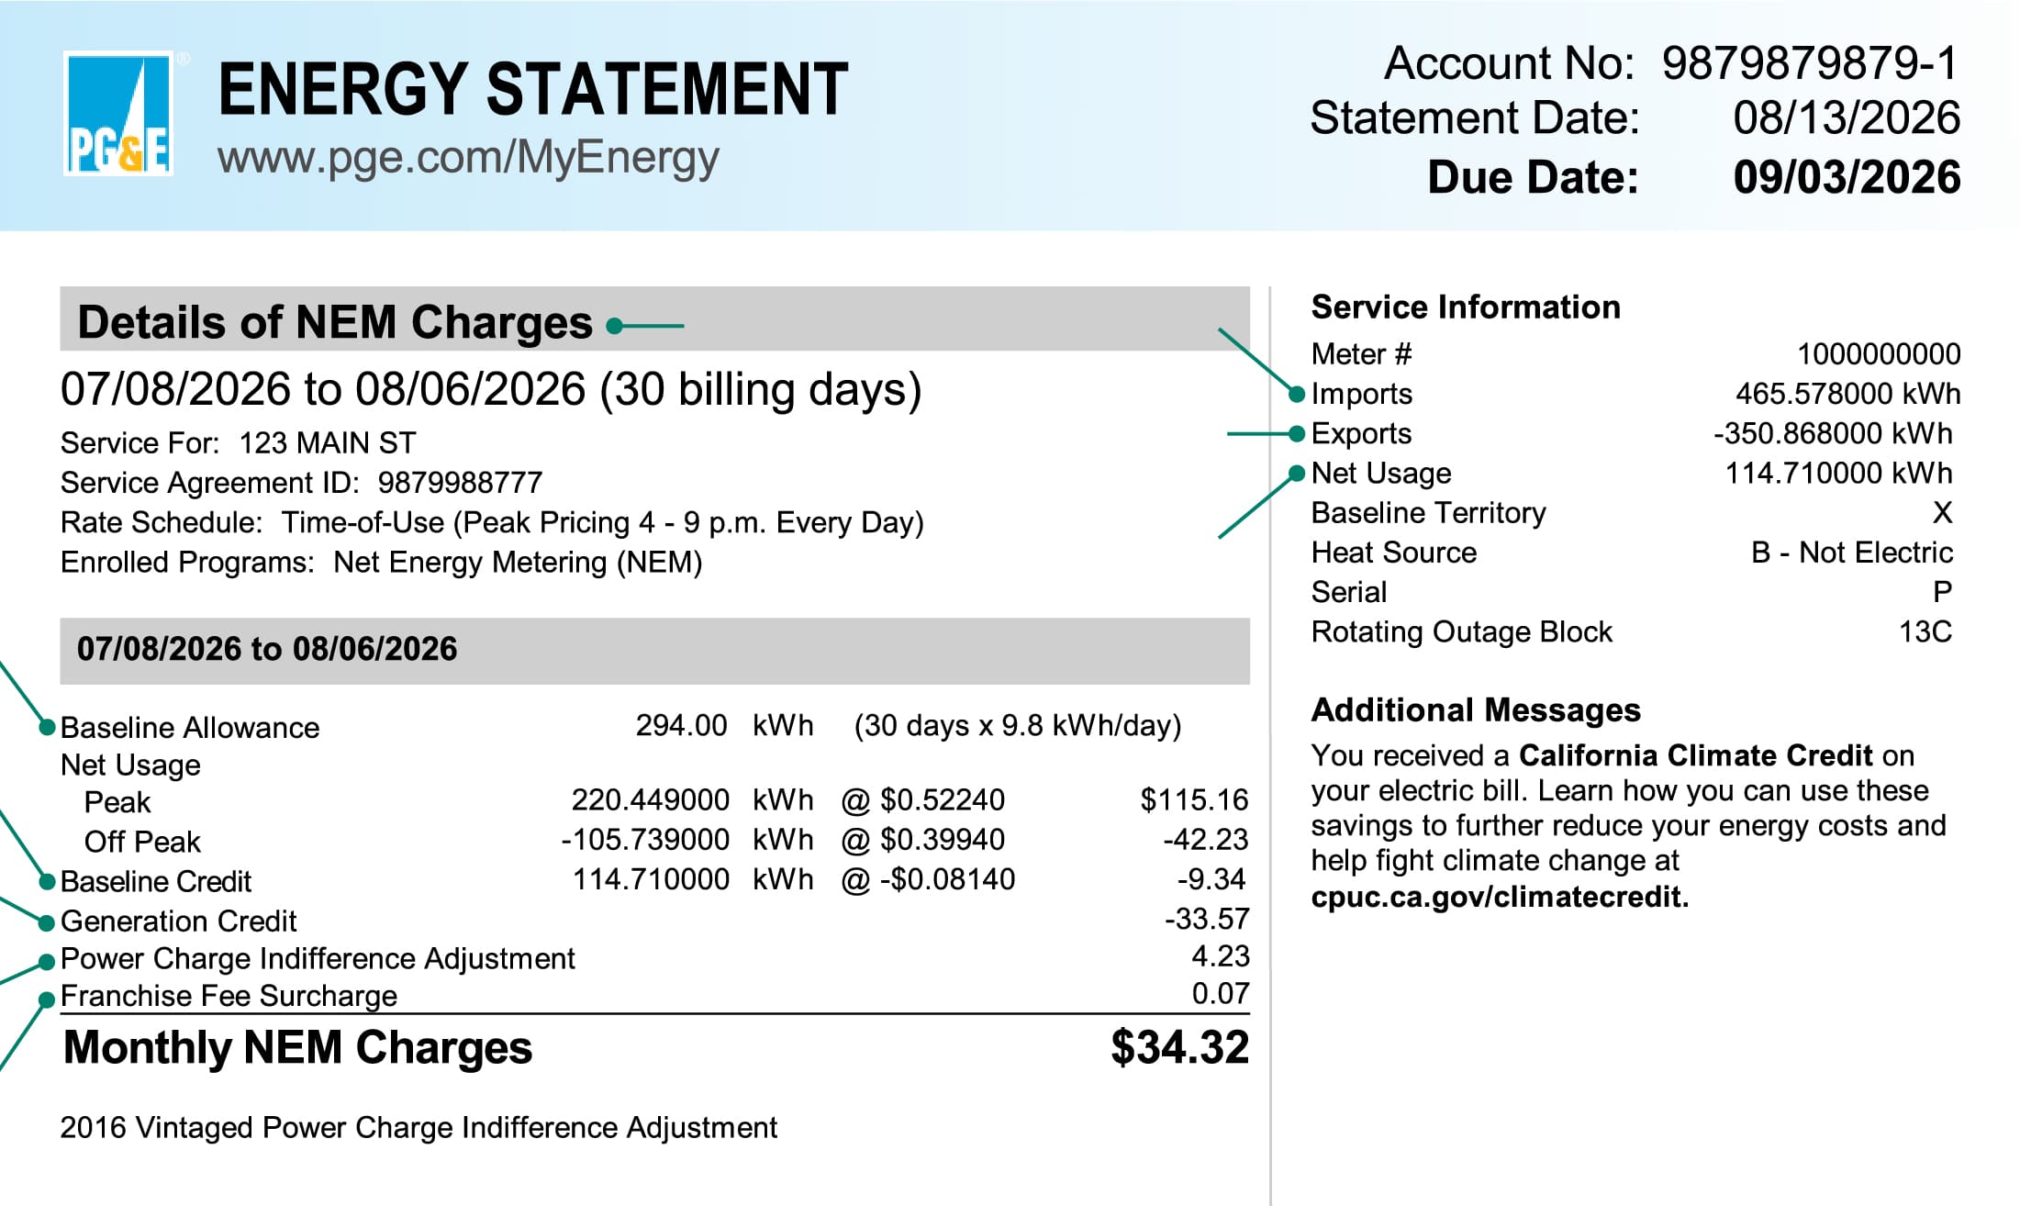Open the www.pge.com/MyEnergy link
The image size is (2020, 1206).
click(468, 158)
